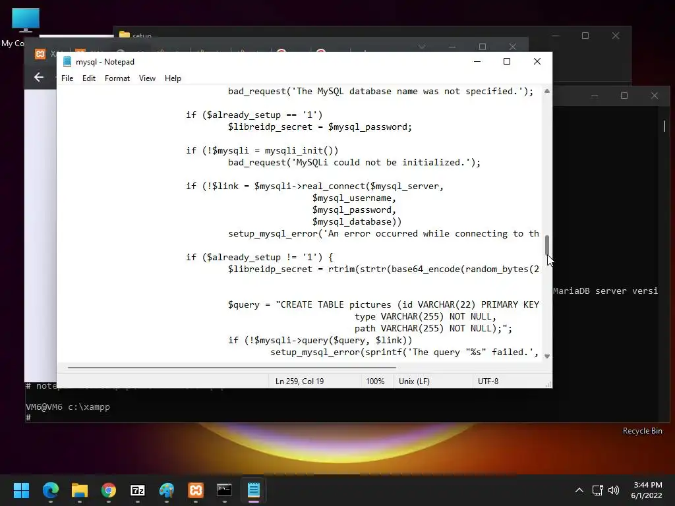Click the Notepad icon in the title bar

coord(67,61)
